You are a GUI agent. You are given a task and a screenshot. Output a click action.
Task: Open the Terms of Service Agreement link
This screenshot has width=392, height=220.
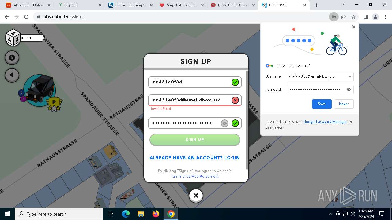(194, 176)
